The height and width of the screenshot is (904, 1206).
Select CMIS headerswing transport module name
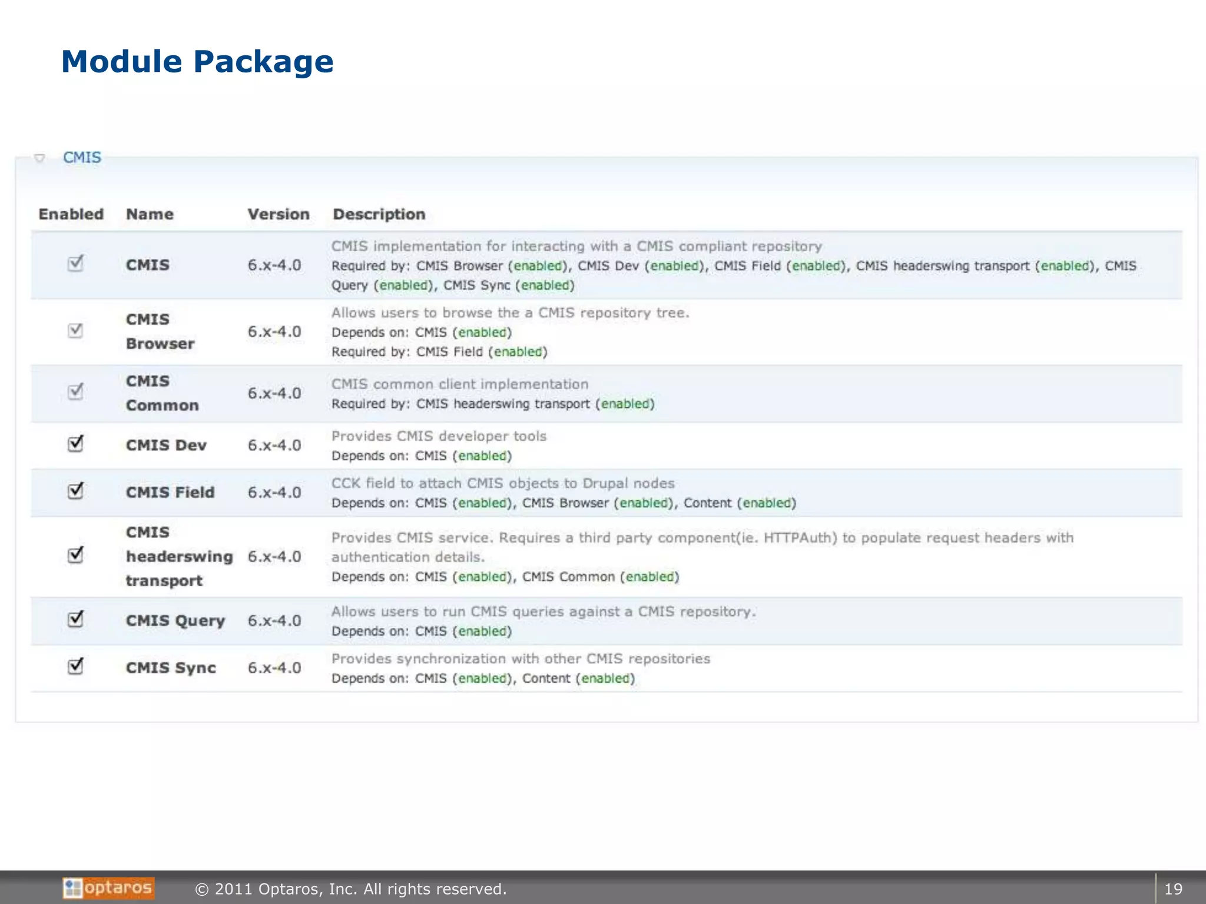tap(180, 556)
